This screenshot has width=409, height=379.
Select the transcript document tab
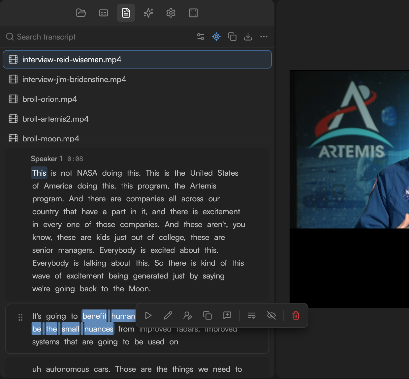pos(126,13)
